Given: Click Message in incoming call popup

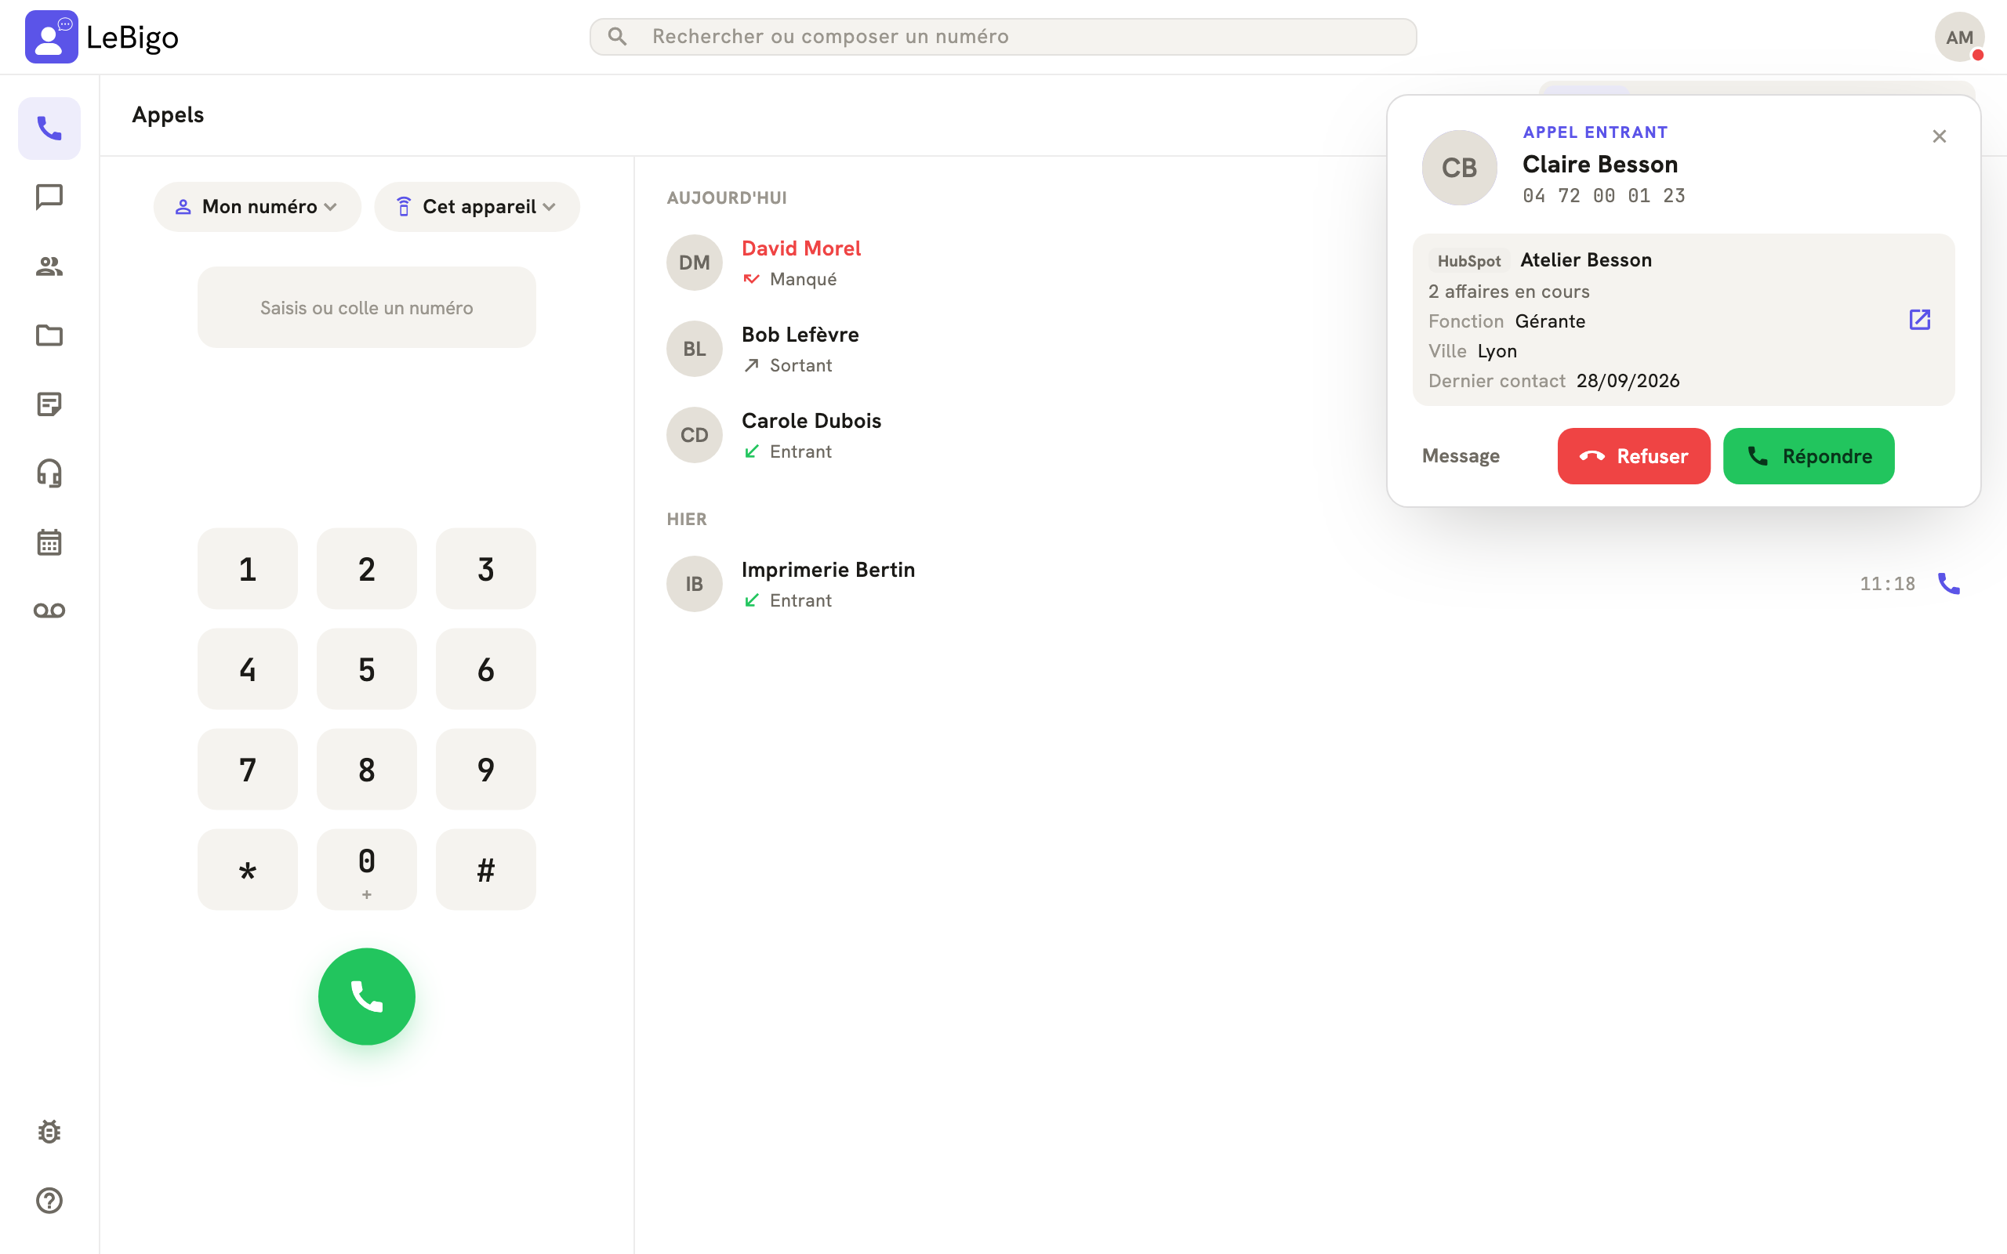Looking at the screenshot, I should click(1461, 456).
